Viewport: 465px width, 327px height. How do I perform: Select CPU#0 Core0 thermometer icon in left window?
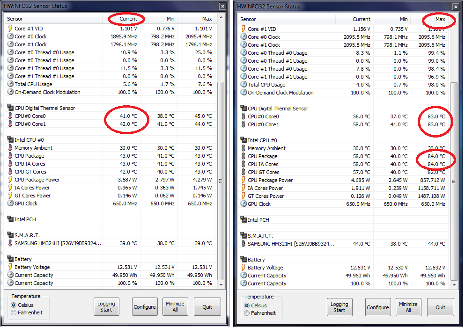click(x=10, y=116)
